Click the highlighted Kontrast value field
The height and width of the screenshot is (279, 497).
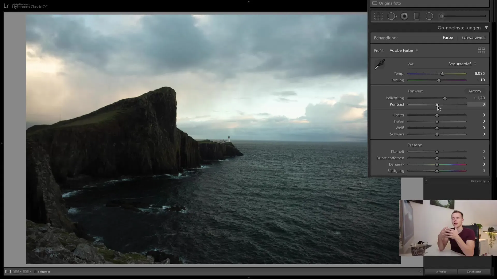[x=477, y=104]
